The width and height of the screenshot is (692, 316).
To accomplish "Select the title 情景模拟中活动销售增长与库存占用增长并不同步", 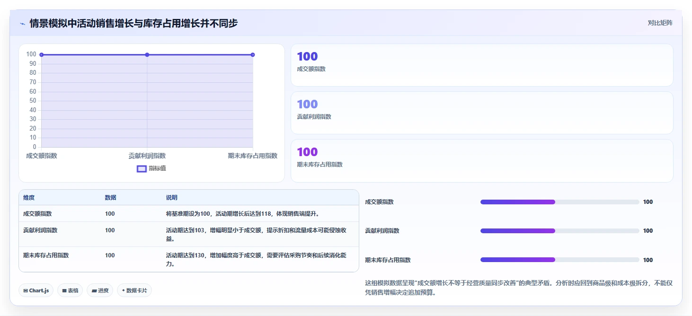I will [x=133, y=23].
